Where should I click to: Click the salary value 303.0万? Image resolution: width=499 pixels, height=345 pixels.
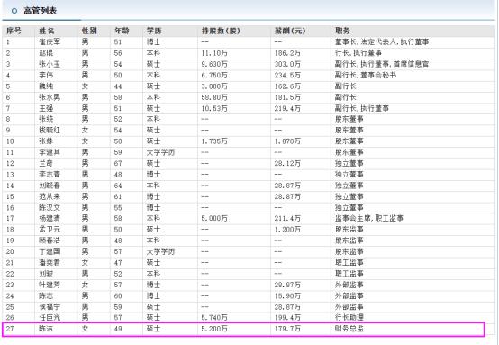click(x=287, y=64)
